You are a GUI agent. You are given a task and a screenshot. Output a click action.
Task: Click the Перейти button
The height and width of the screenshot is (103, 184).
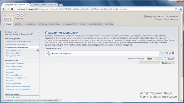(171, 59)
